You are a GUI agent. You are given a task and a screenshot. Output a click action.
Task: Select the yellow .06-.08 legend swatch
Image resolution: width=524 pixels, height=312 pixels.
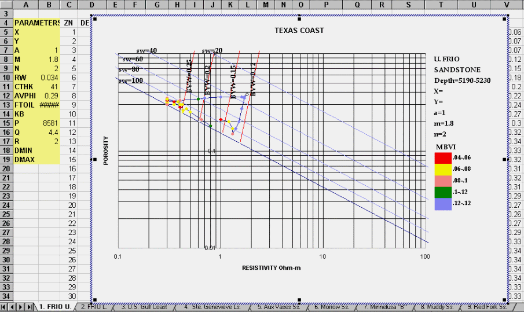click(442, 168)
